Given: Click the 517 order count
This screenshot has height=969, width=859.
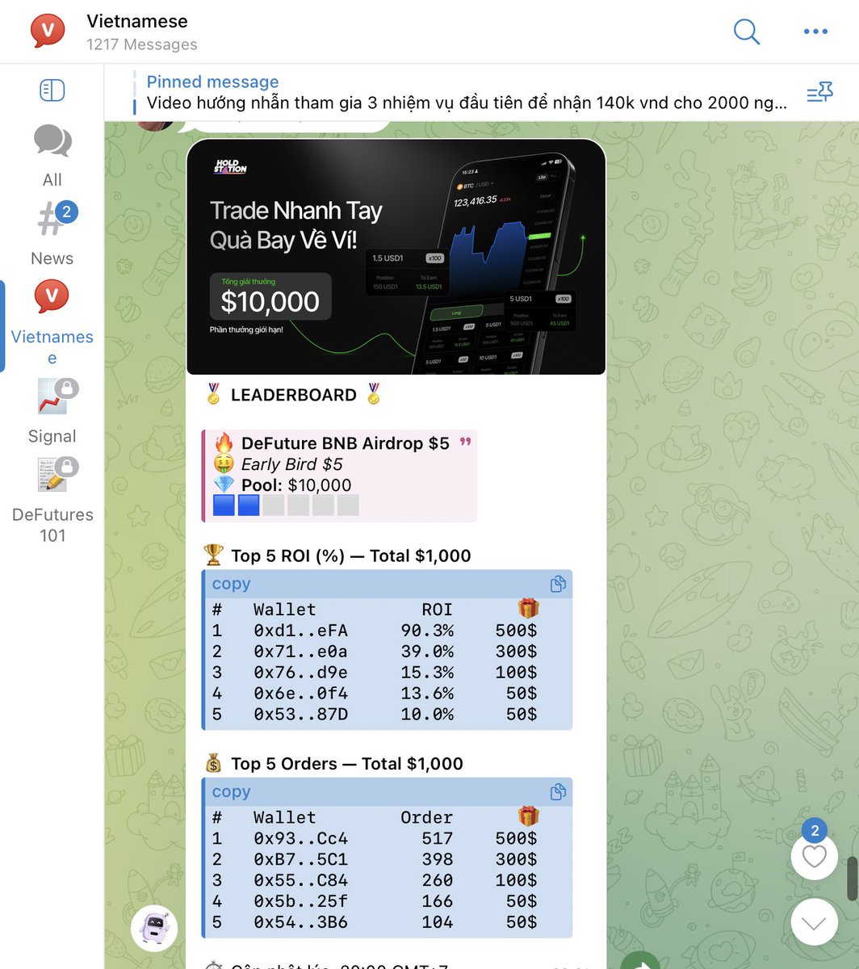Looking at the screenshot, I should click(438, 839).
